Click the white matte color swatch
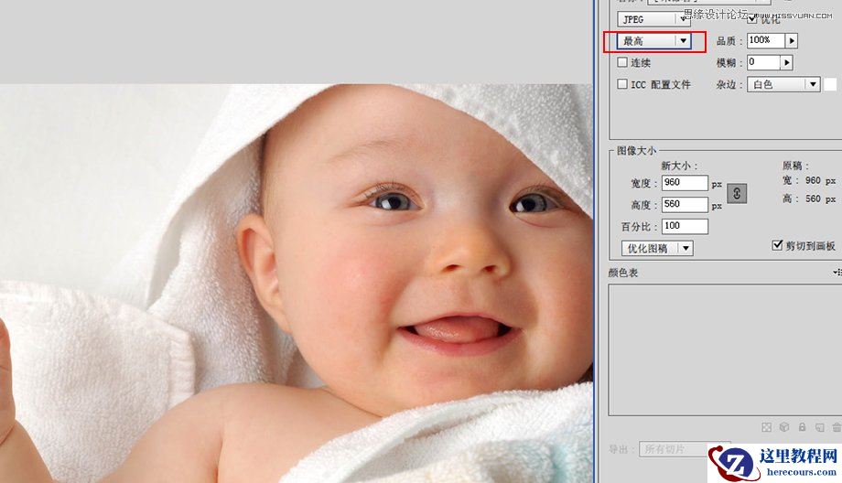The image size is (842, 483). (x=830, y=84)
